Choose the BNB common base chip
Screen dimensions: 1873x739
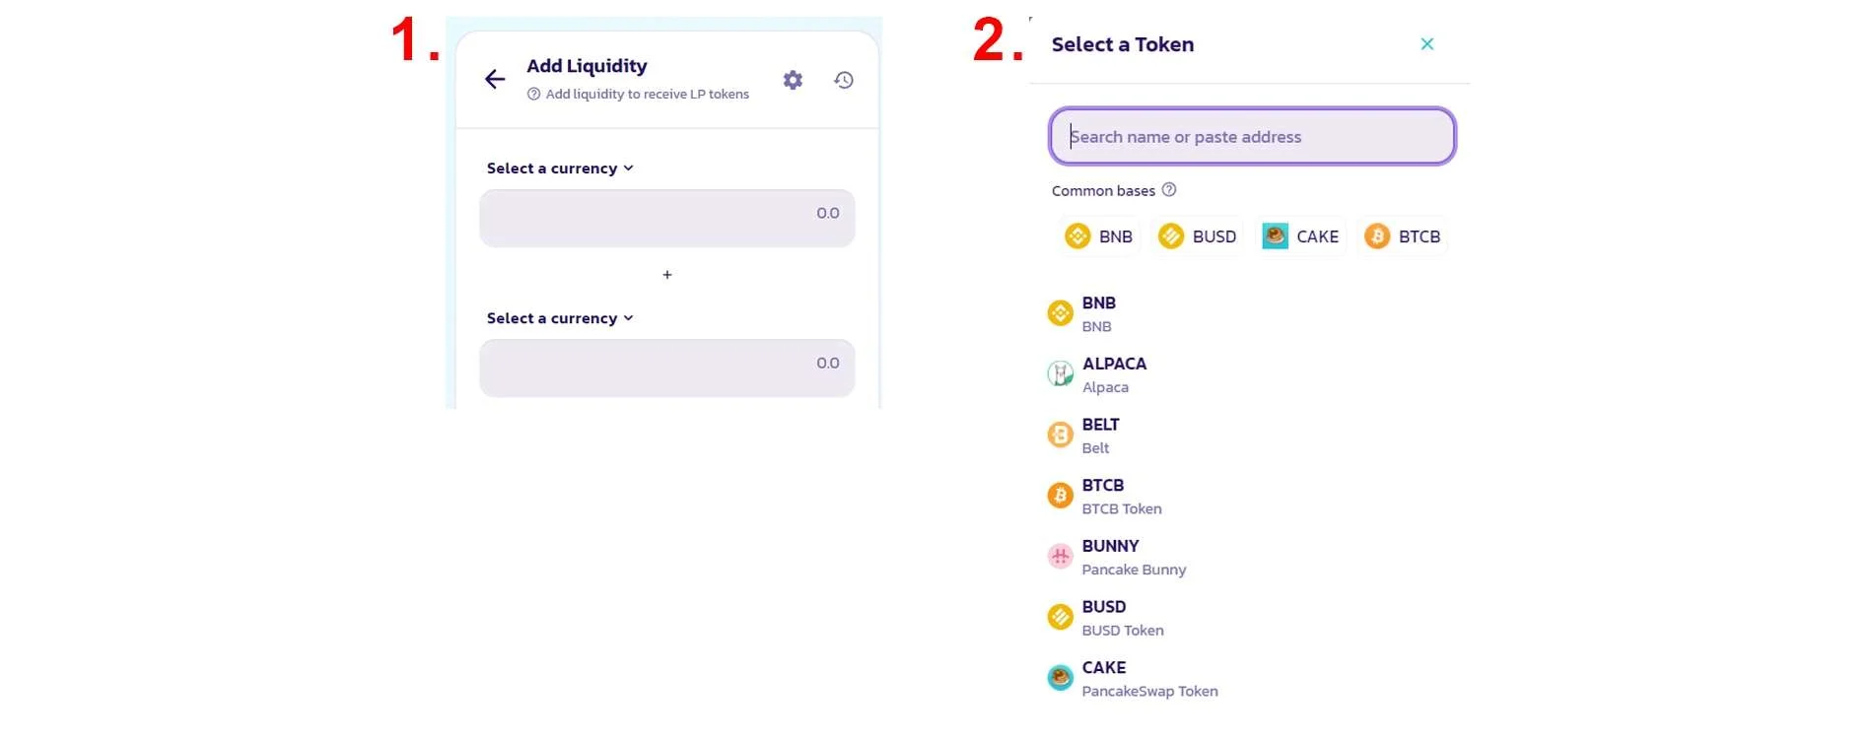(1099, 236)
